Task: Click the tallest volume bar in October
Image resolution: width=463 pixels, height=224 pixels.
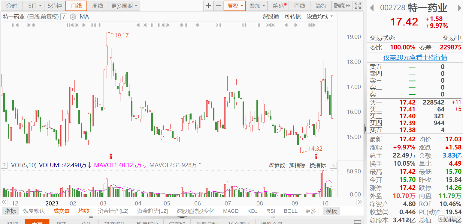Action: tap(323, 184)
